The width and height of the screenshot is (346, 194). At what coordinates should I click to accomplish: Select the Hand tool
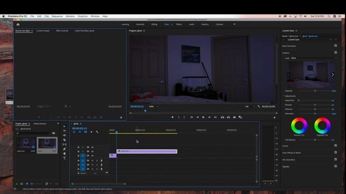64,154
